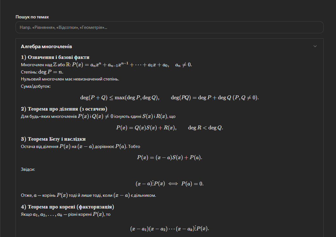Click the deg(P+Q) sum and product formula
The image size is (336, 237).
coord(170,98)
